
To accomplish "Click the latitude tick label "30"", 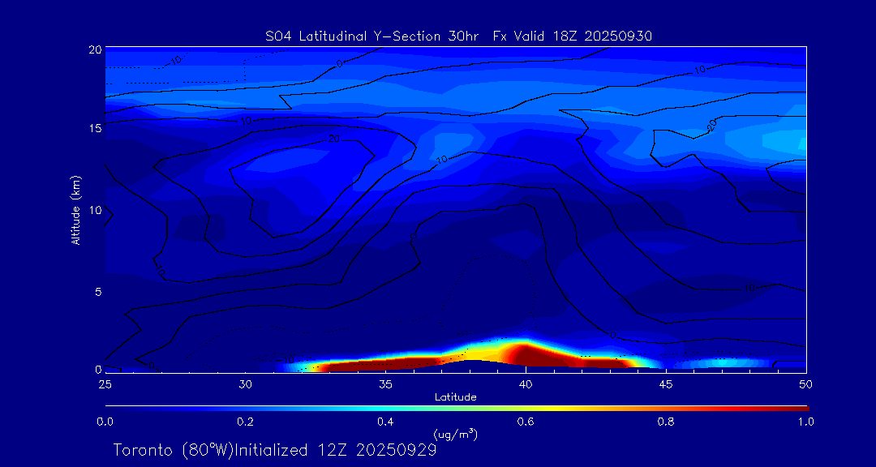I will [245, 384].
